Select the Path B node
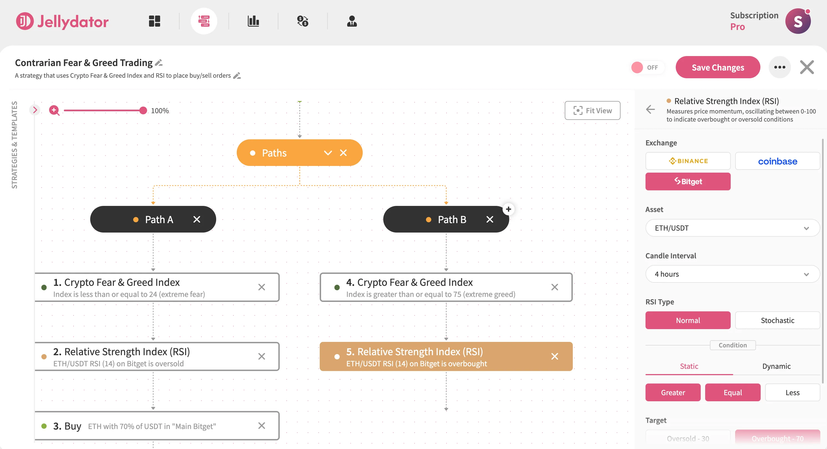Viewport: 827px width, 449px height. tap(446, 219)
